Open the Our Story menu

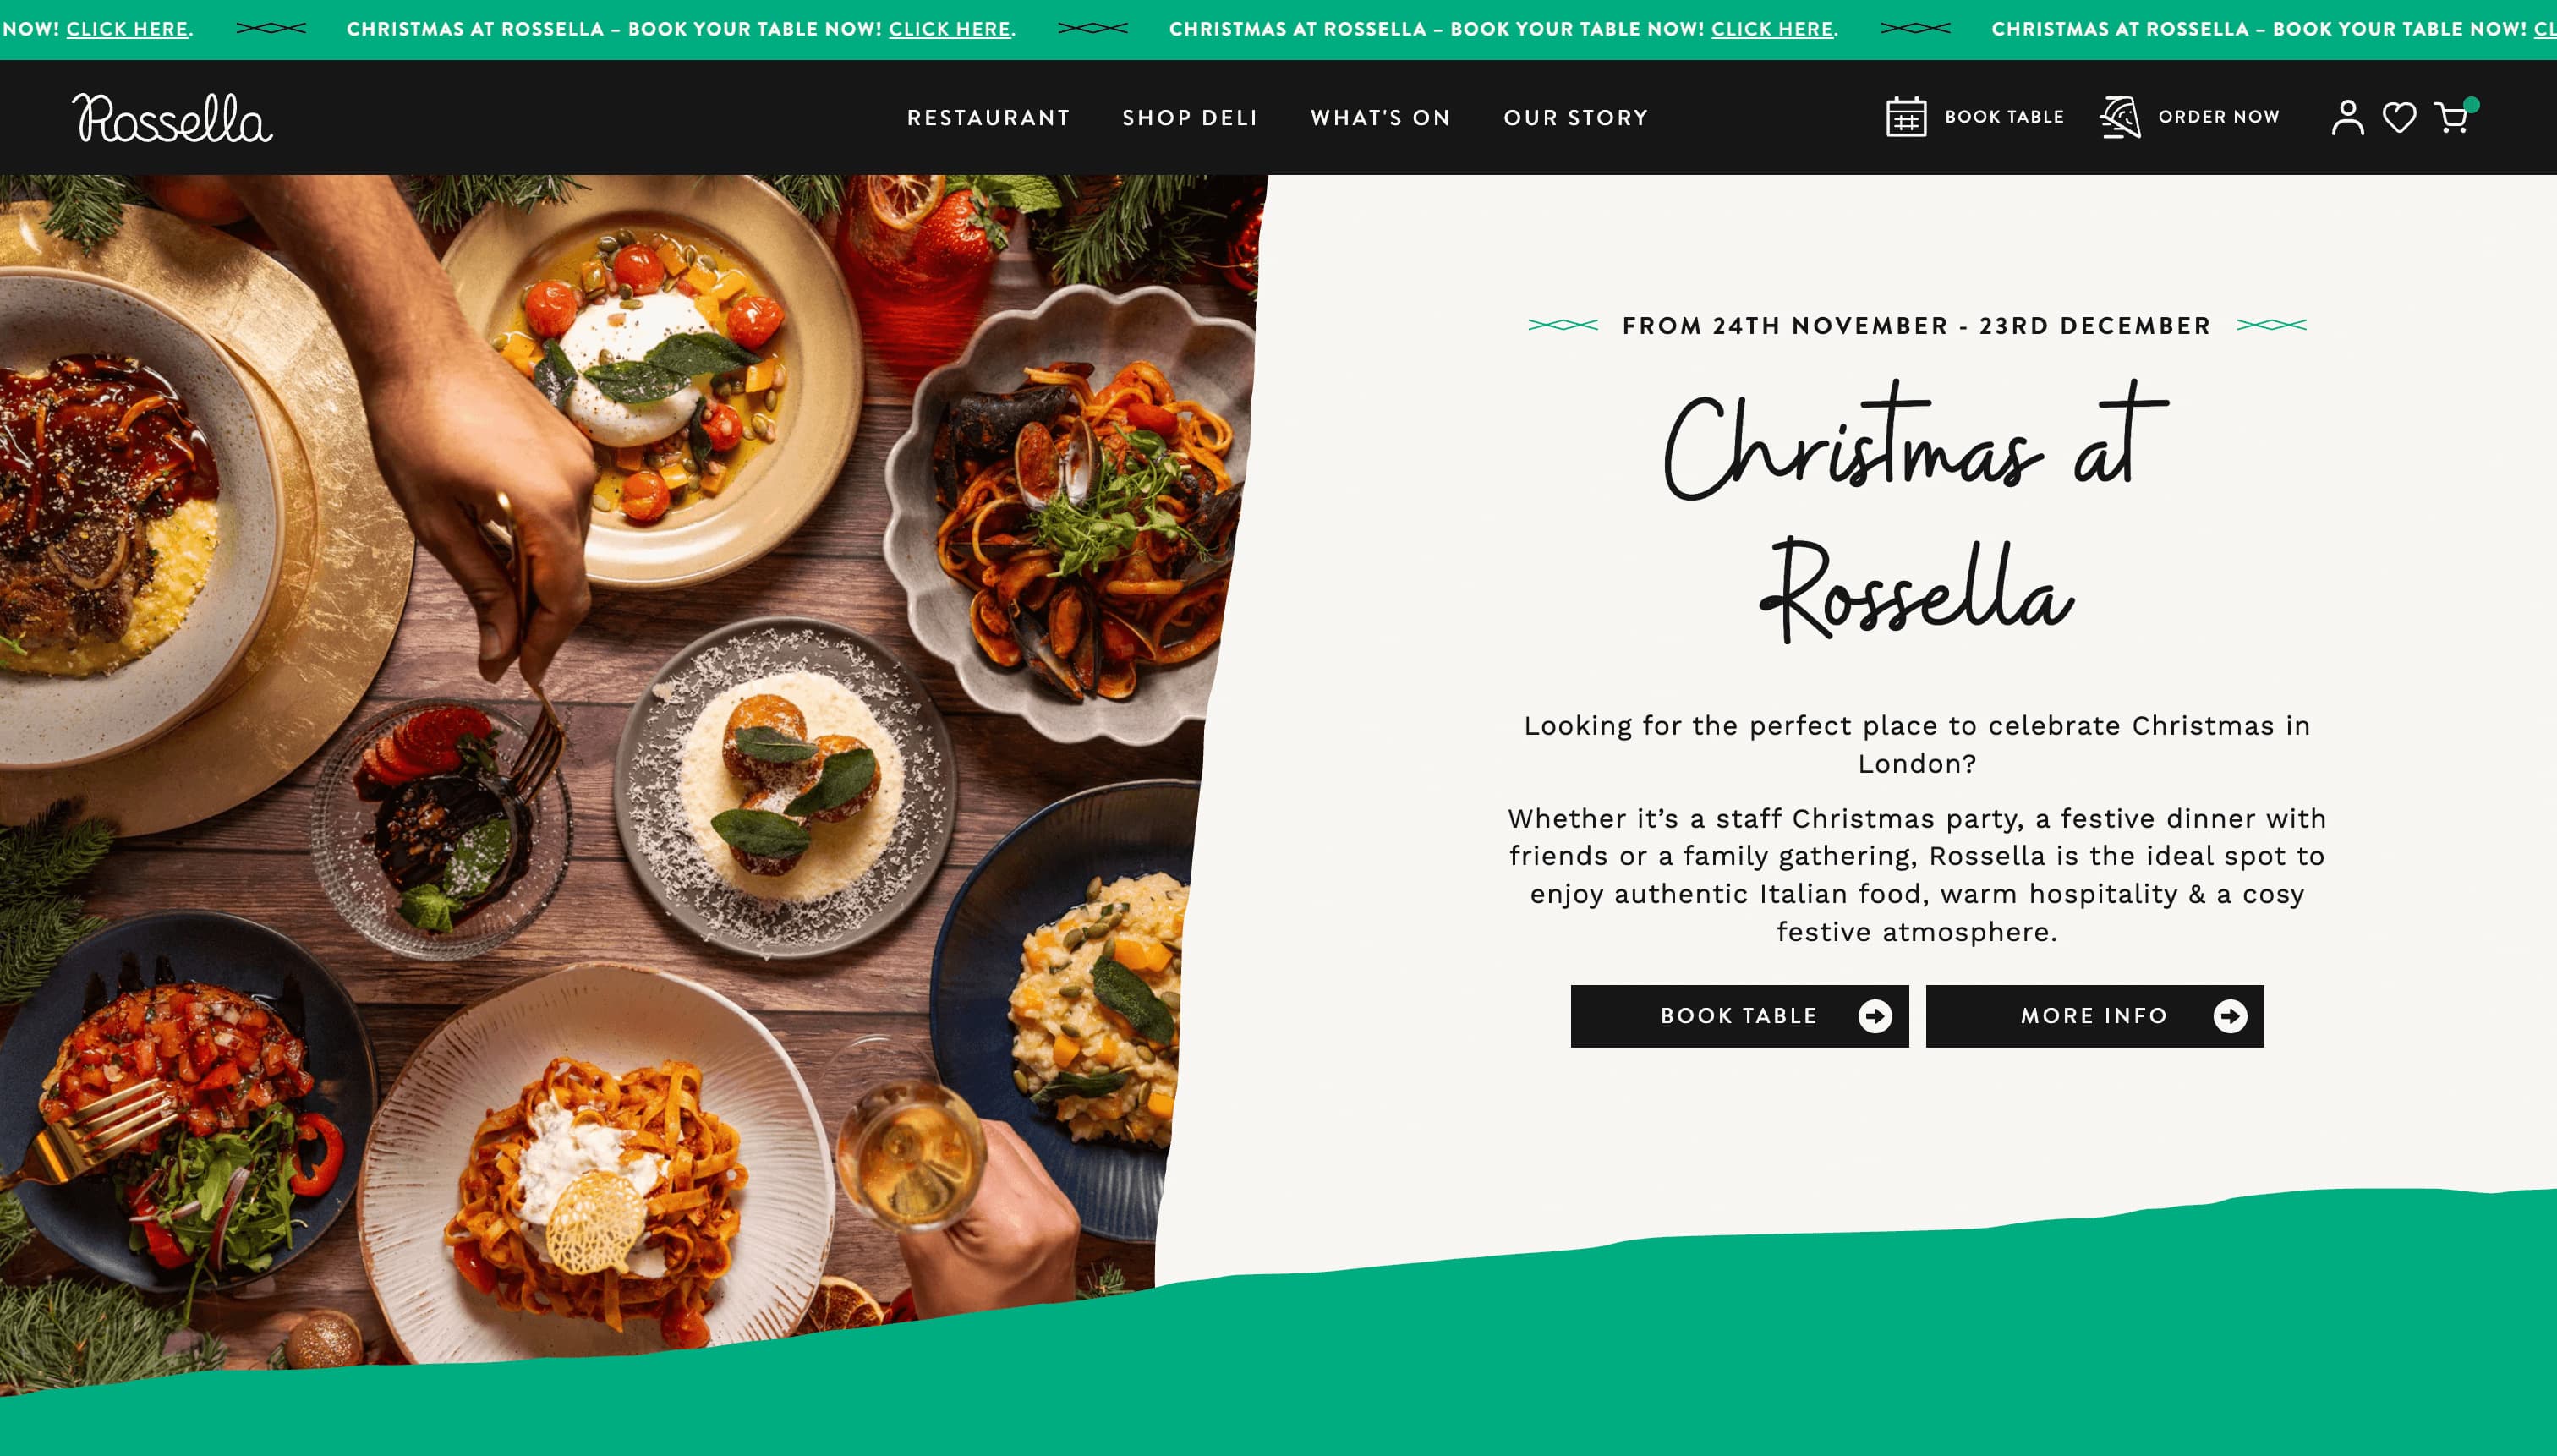click(1576, 118)
